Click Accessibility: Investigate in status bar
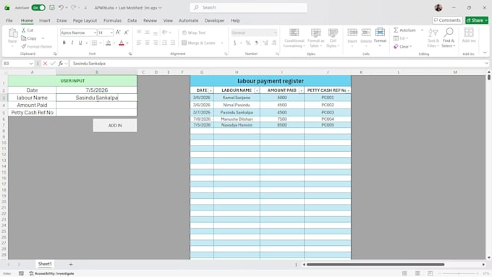The image size is (492, 277). click(x=52, y=273)
